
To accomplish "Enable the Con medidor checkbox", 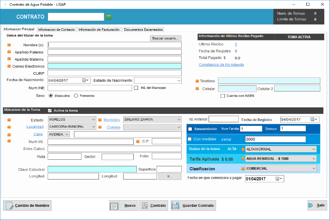I will tap(190, 139).
